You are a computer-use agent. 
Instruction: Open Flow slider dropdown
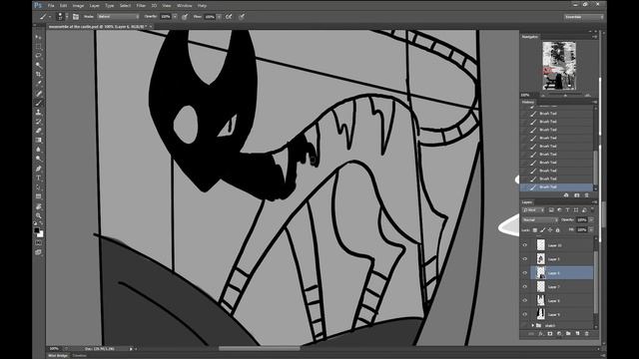[x=219, y=17]
